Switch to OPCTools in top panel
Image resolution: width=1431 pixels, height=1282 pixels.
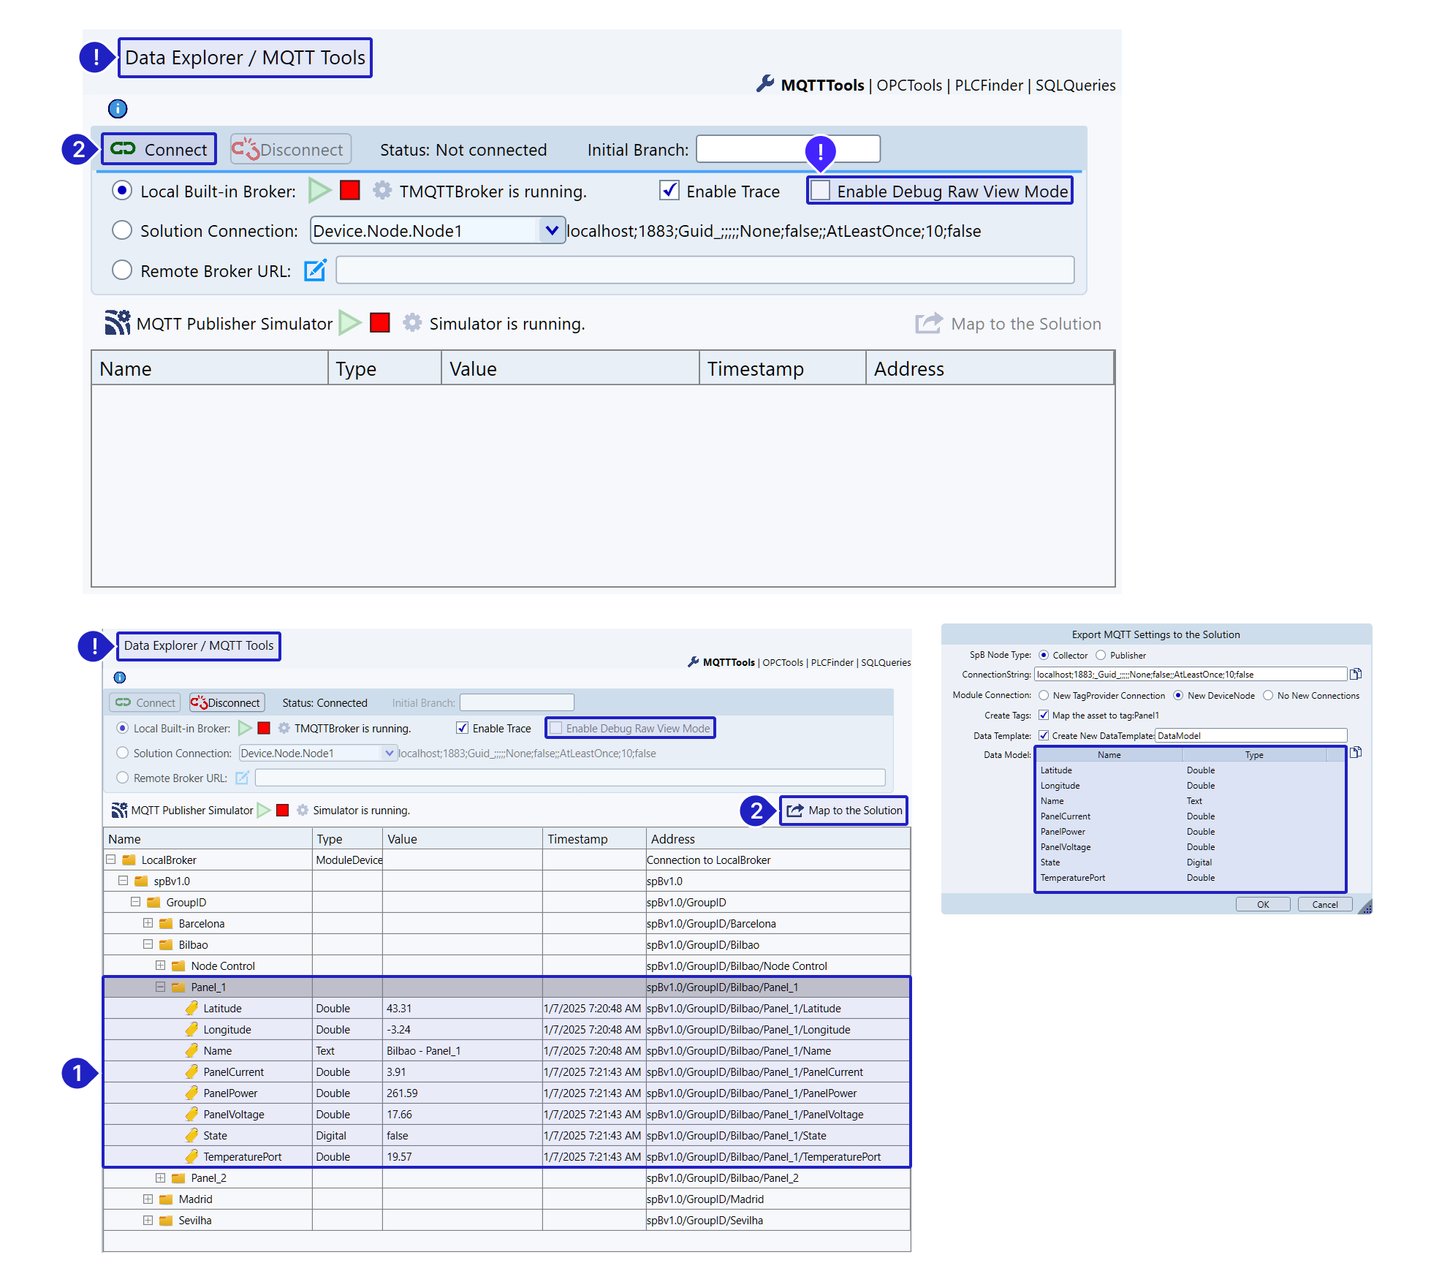pyautogui.click(x=909, y=86)
